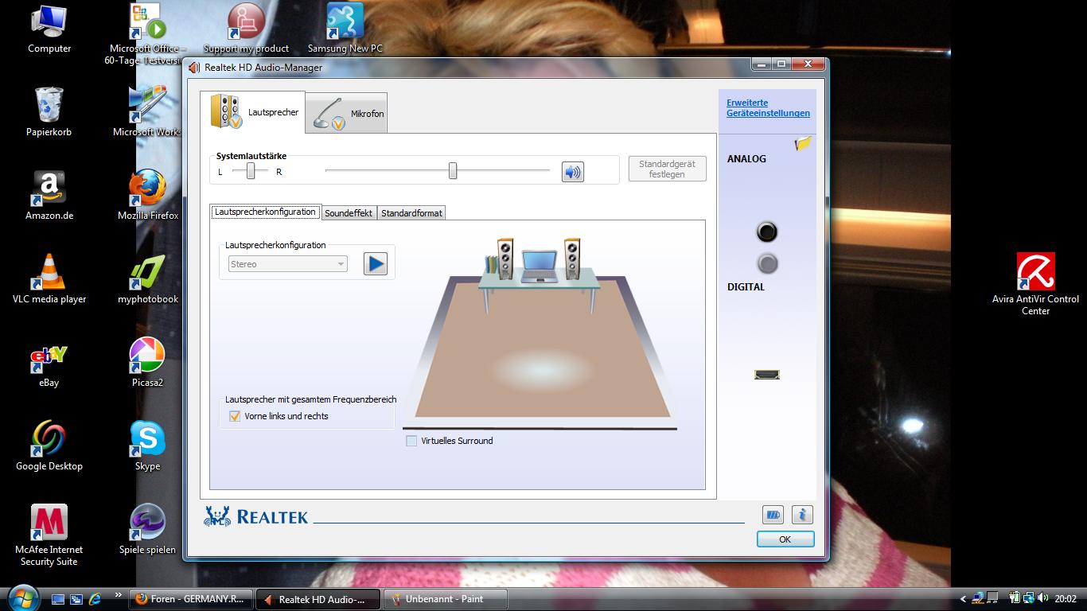
Task: Open Spiele spielen desktop shortcut
Action: click(x=148, y=530)
